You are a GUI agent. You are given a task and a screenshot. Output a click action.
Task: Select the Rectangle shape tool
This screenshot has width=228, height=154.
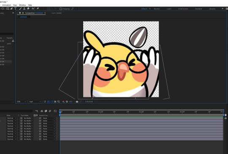click(8, 9)
